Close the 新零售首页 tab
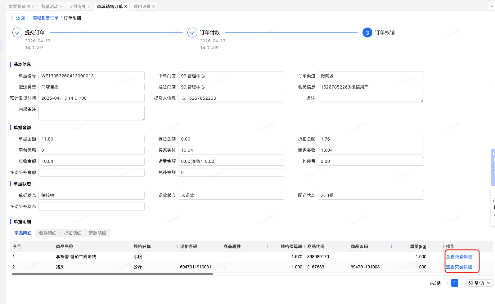This screenshot has width=495, height=304. tap(33, 7)
